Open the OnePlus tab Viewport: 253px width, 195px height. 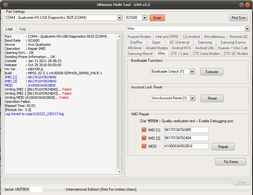[136, 42]
